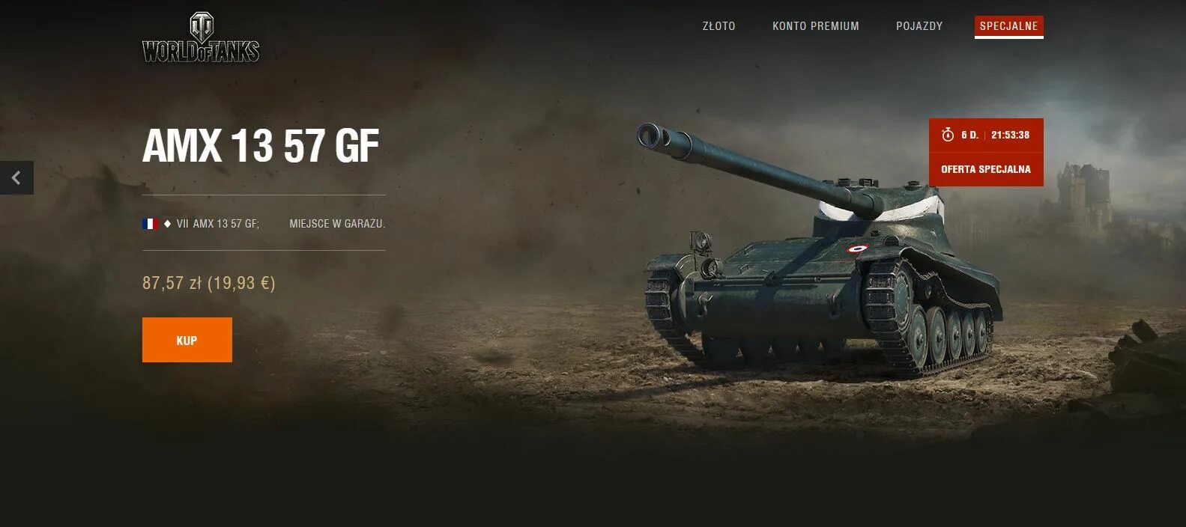
Task: Click the light tank diamond class icon
Action: (x=168, y=224)
